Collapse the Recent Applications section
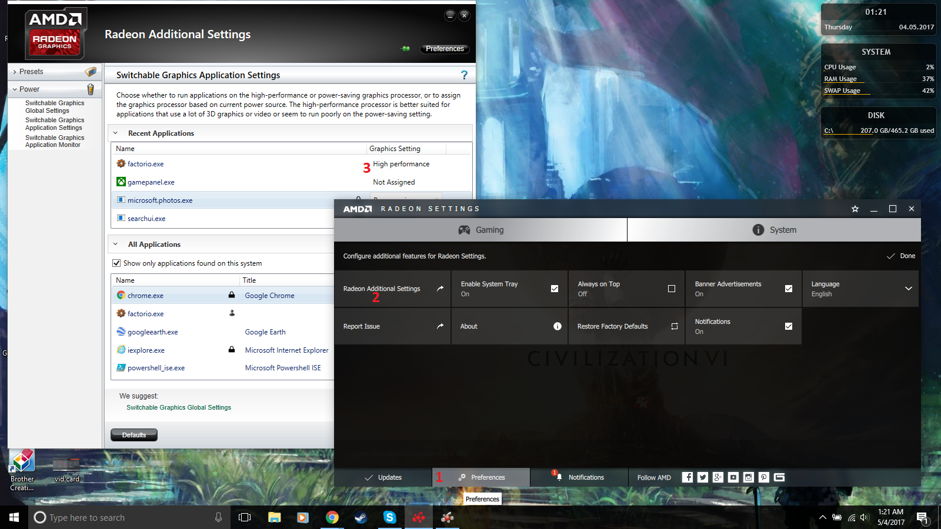 116,133
